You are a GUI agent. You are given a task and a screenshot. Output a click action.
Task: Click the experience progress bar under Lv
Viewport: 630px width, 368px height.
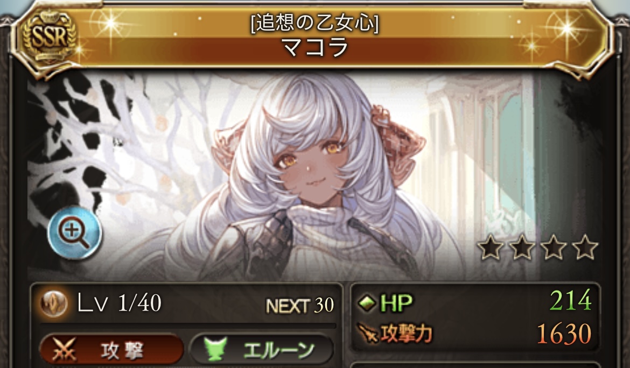click(188, 324)
